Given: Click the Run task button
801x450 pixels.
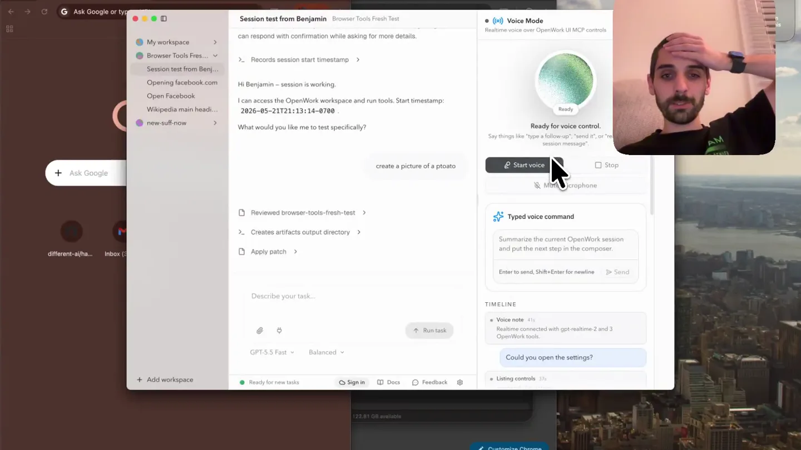Looking at the screenshot, I should pyautogui.click(x=429, y=331).
